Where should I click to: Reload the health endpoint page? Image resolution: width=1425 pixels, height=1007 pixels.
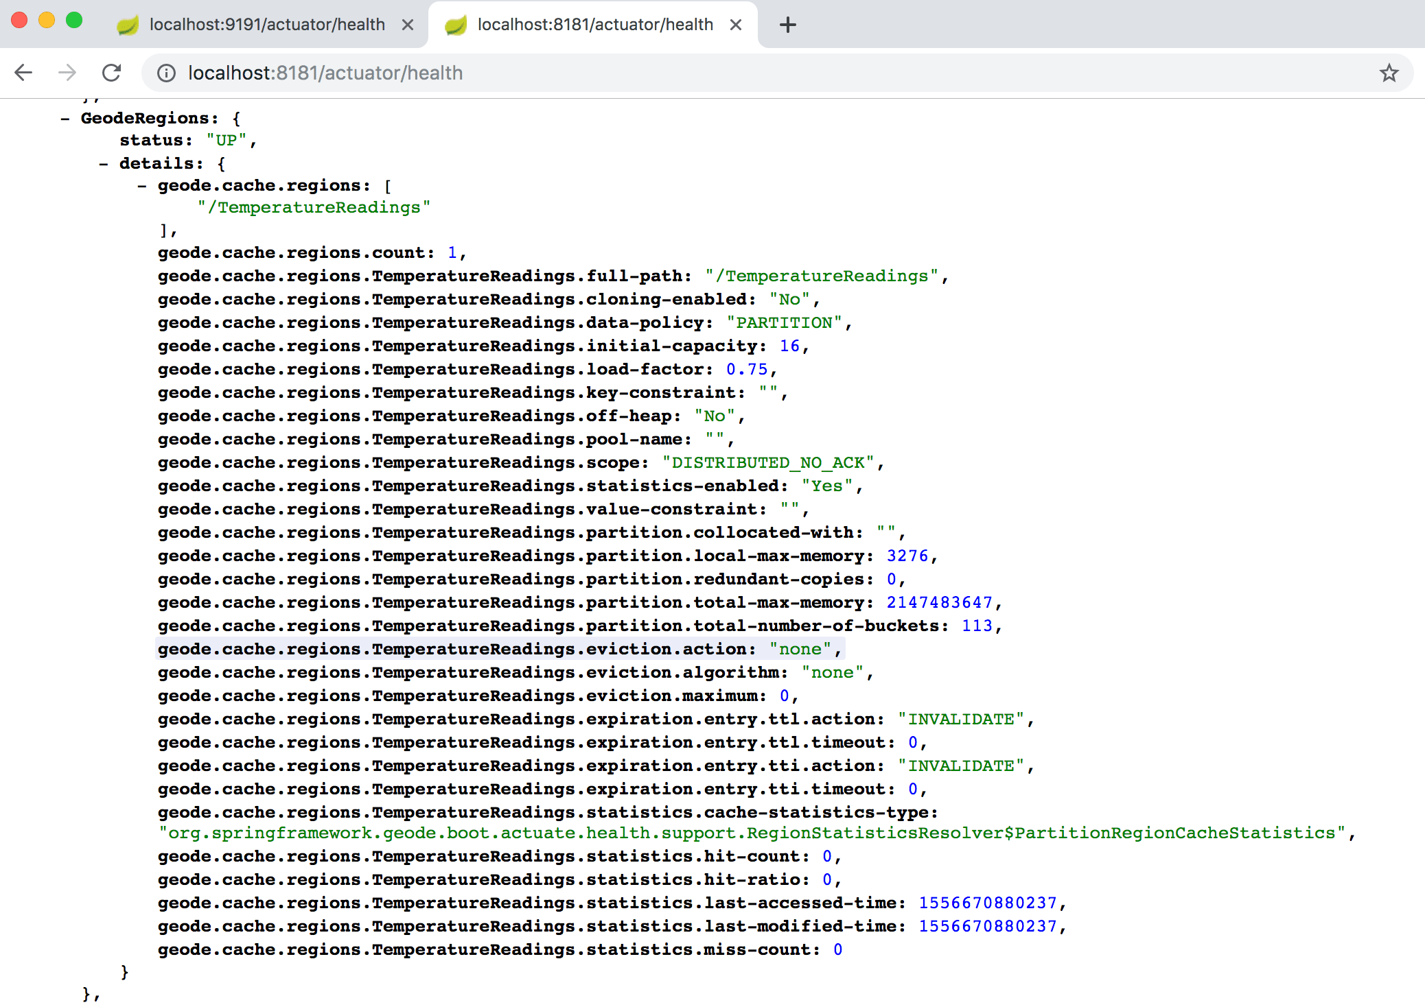coord(112,73)
